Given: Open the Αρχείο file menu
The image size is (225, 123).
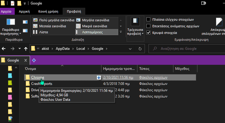Looking at the screenshot, I should (6, 11).
